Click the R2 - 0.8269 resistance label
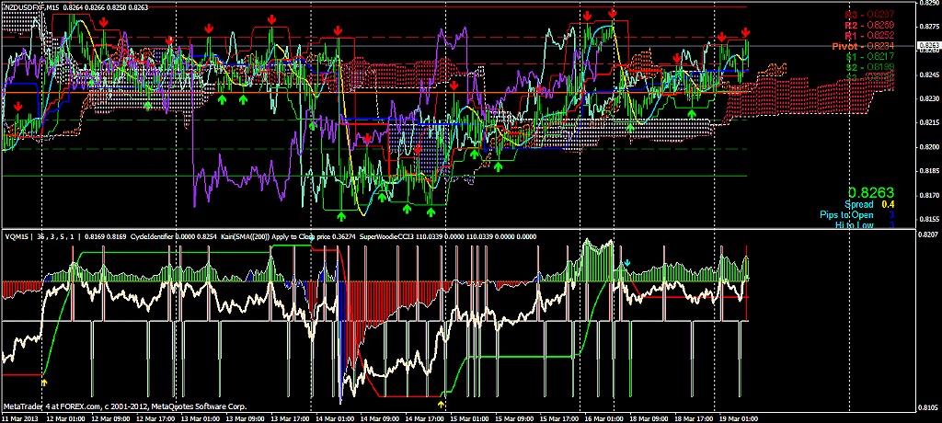The height and width of the screenshot is (423, 942). click(x=870, y=25)
